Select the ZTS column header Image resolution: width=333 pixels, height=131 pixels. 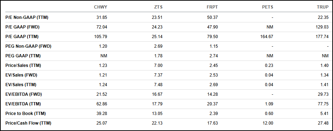158,7
